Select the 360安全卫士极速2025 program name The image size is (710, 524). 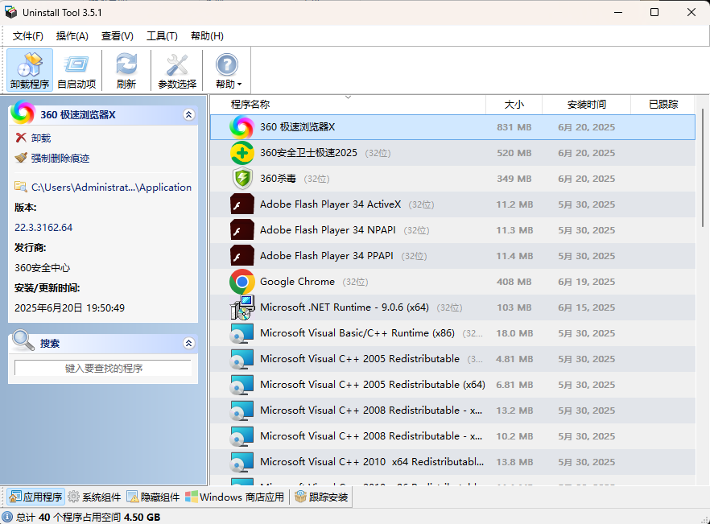[x=308, y=153]
